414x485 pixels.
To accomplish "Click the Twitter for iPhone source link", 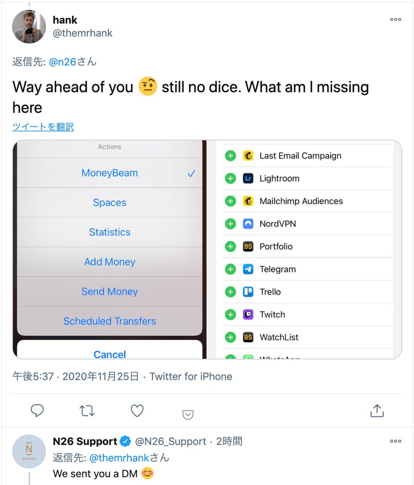I will 191,376.
